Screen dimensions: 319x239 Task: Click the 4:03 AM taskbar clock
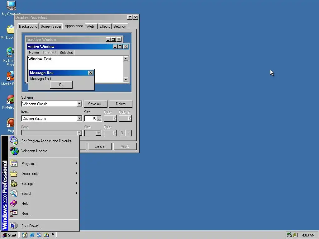coord(308,235)
